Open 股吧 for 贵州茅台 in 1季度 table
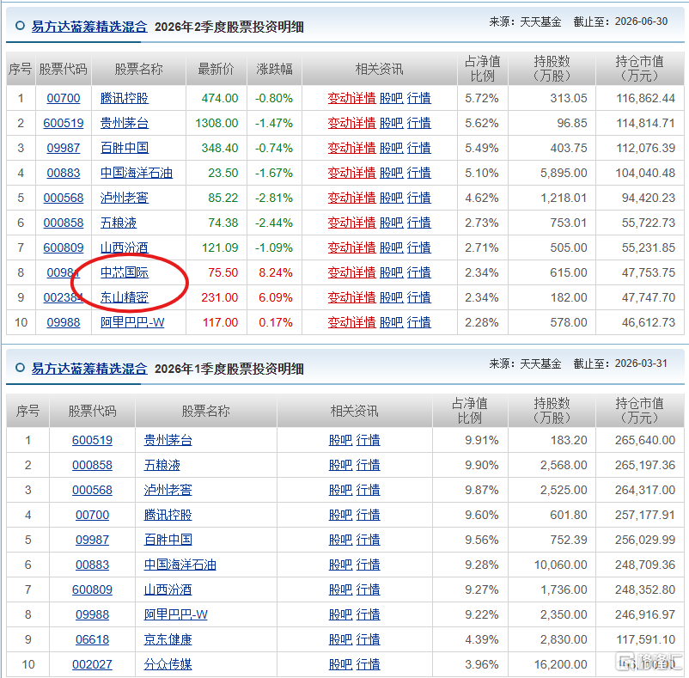This screenshot has width=689, height=678. 340,440
